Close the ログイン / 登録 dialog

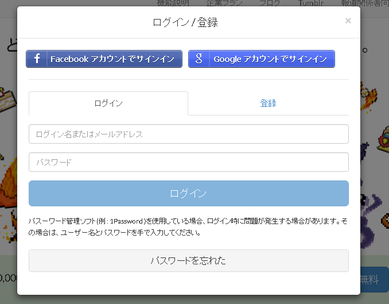point(348,21)
